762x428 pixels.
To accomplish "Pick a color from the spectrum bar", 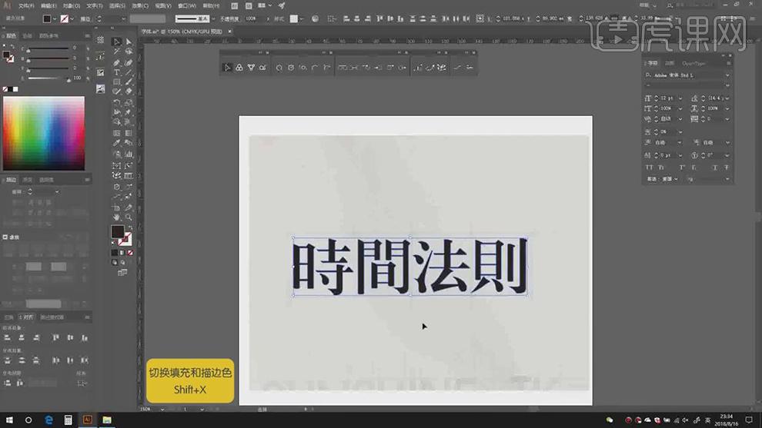I will tap(44, 134).
